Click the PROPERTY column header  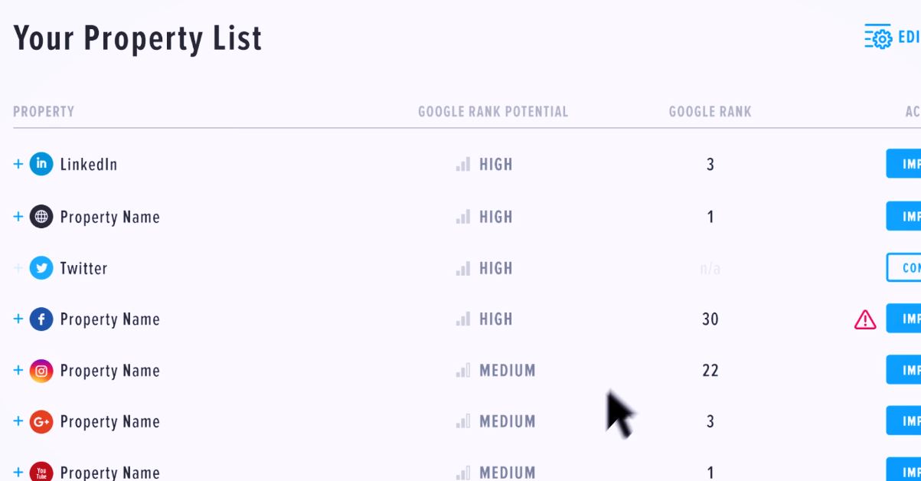[44, 111]
